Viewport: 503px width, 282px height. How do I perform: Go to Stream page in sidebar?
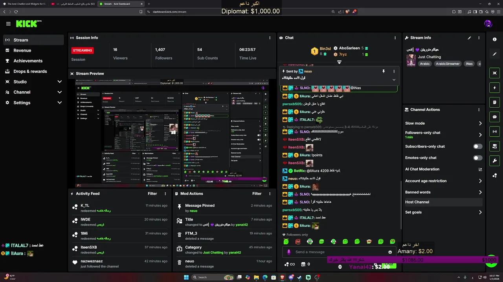pyautogui.click(x=33, y=40)
